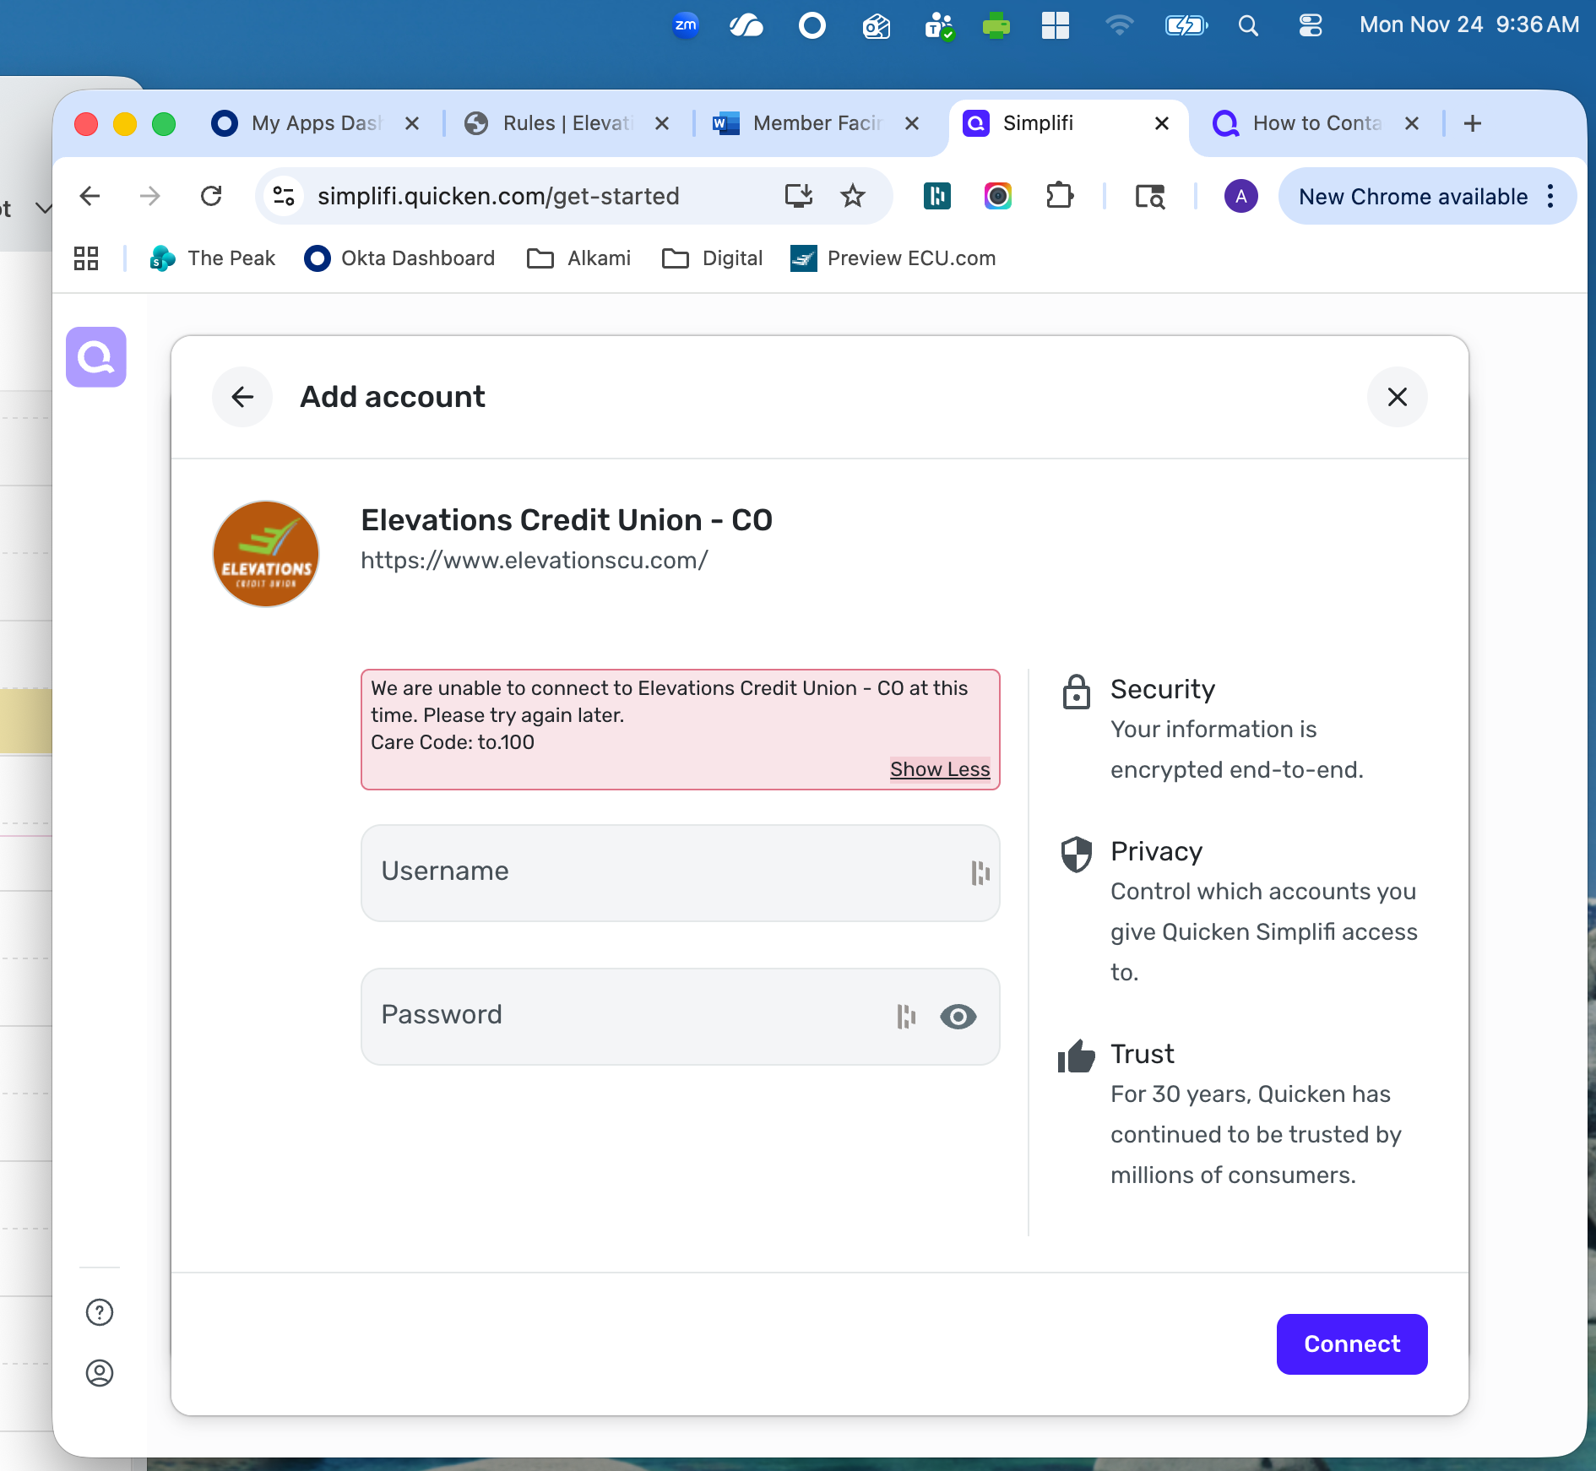Open Microsoft Teams menu bar icon
1596x1471 pixels.
click(939, 25)
